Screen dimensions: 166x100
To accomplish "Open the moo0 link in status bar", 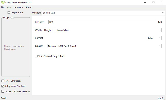I will coord(160,98).
